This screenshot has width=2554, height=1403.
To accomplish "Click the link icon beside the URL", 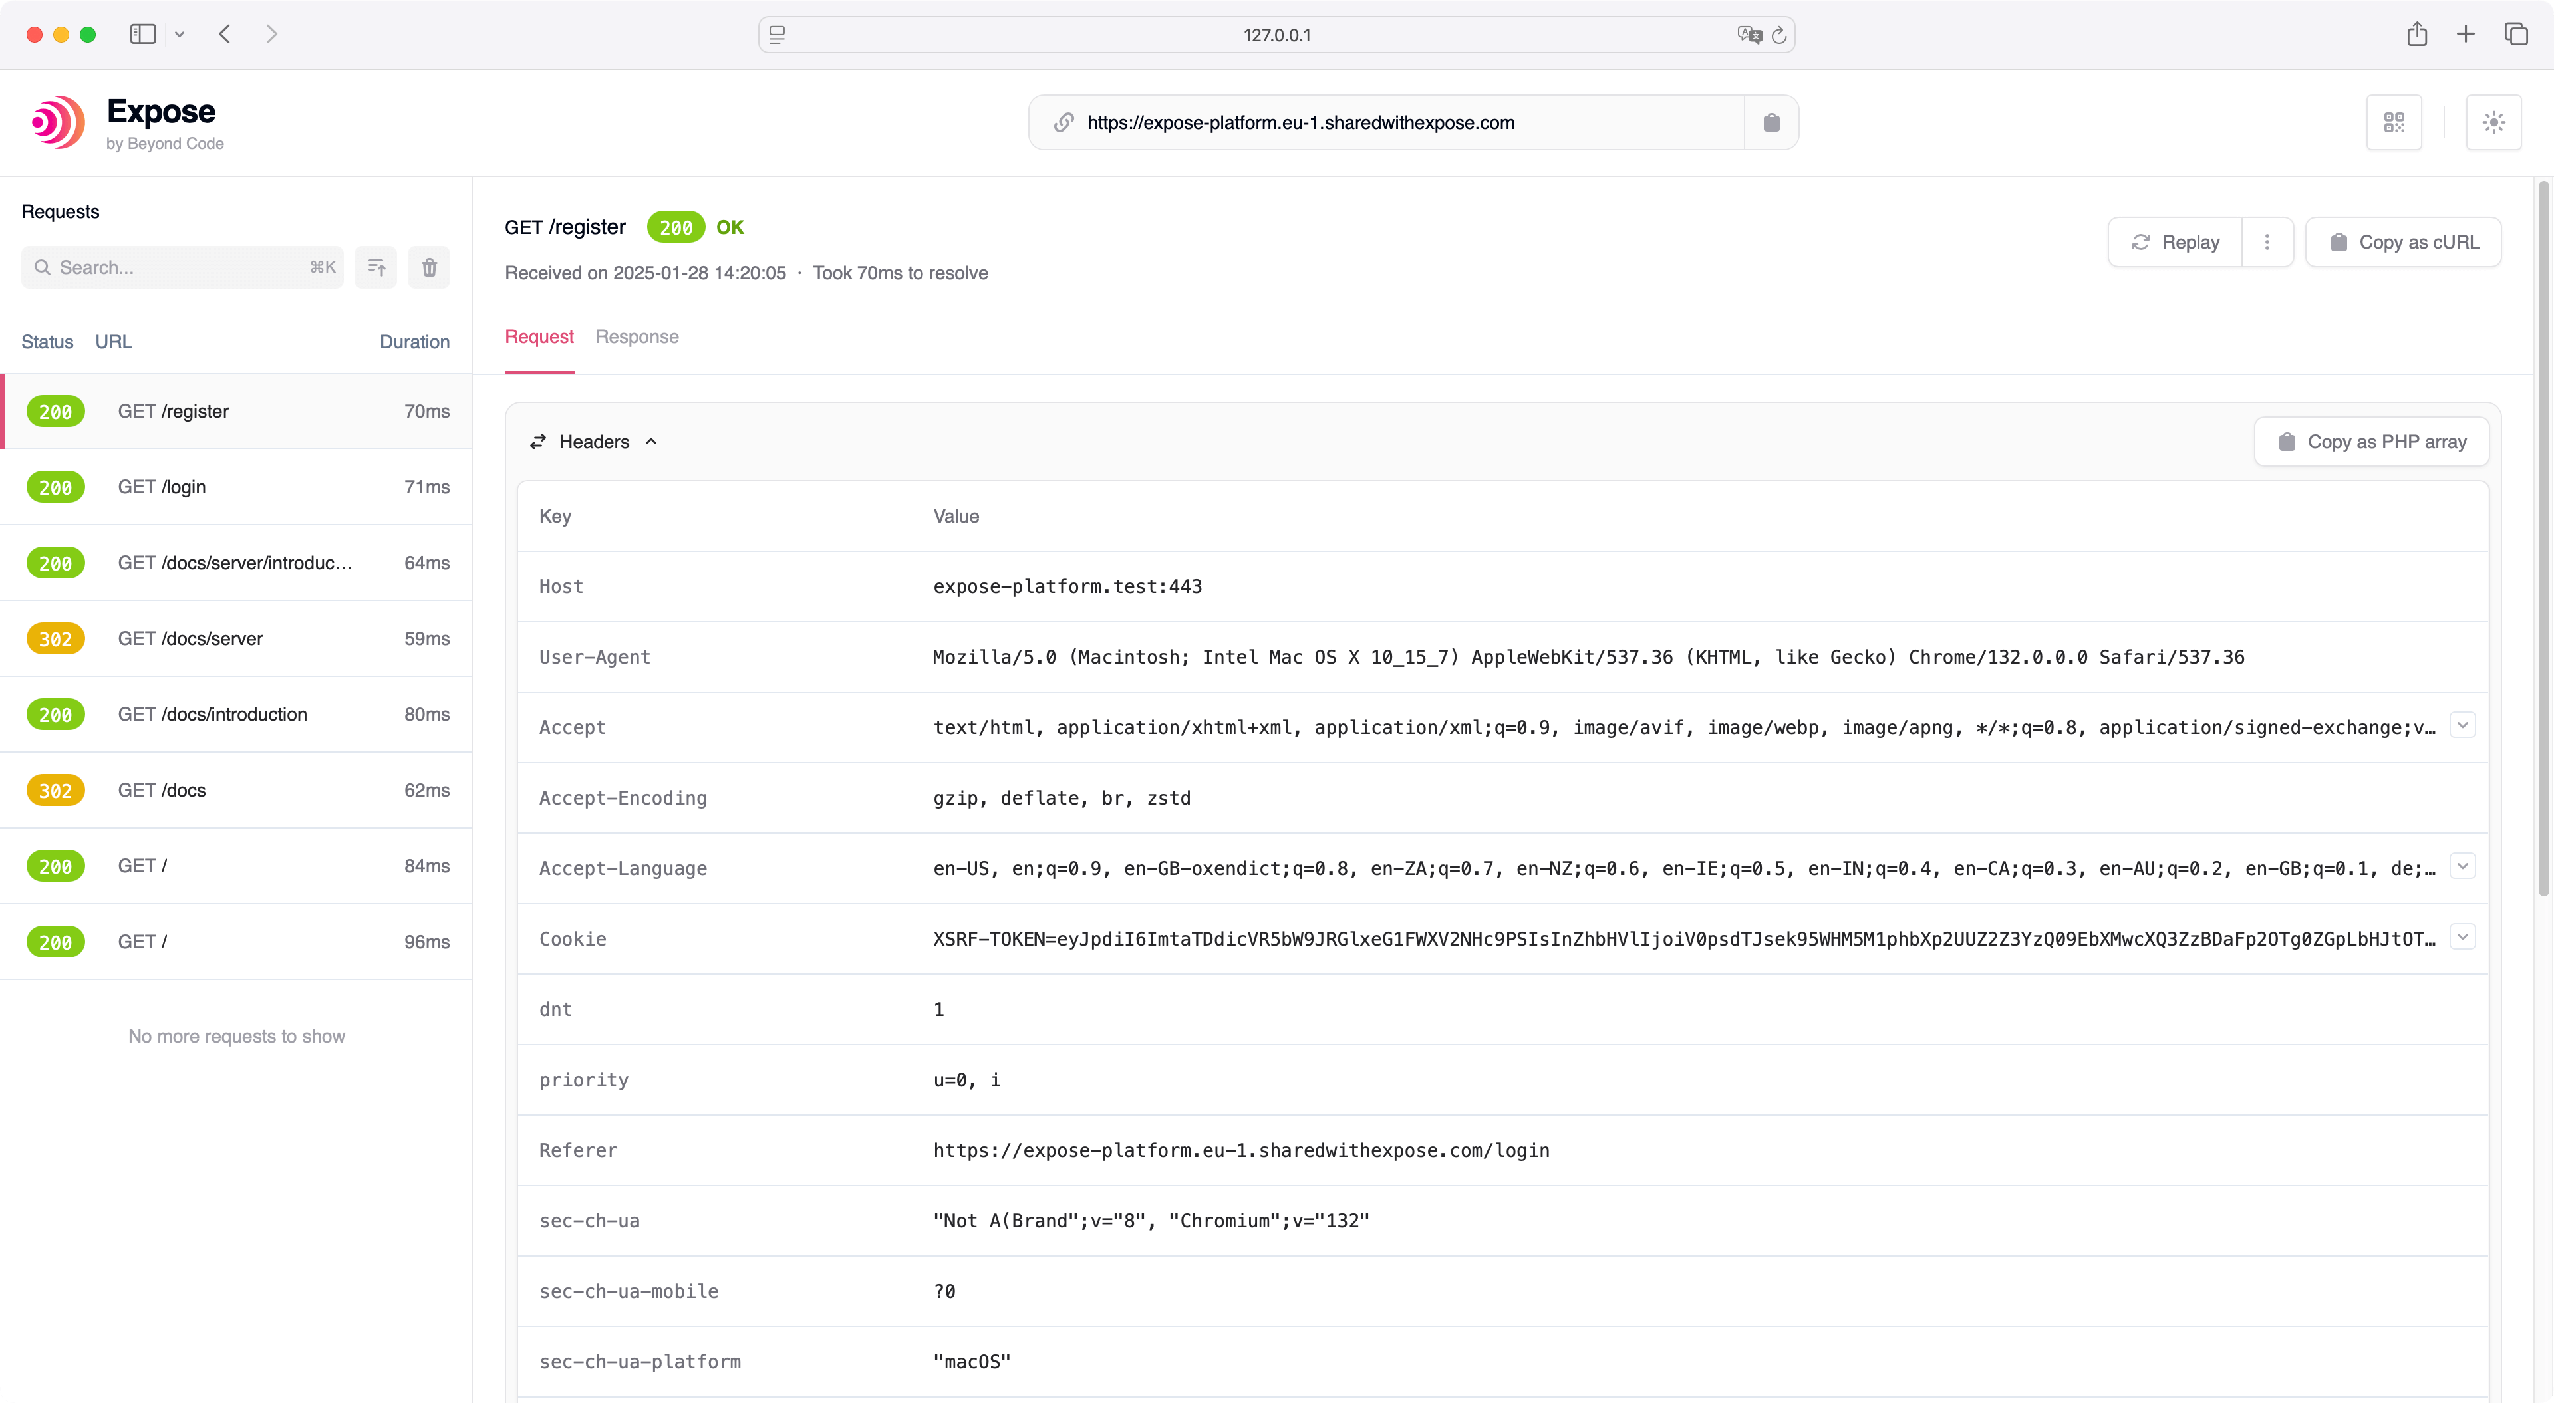I will [1063, 122].
